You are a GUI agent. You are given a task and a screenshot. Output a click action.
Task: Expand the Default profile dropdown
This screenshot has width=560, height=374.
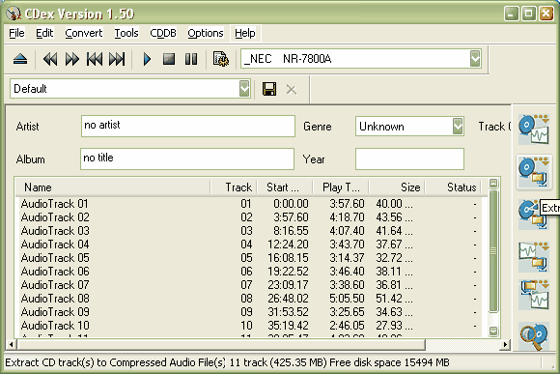point(244,89)
